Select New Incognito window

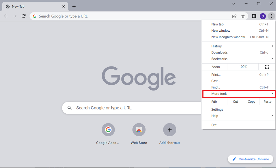tap(228, 37)
